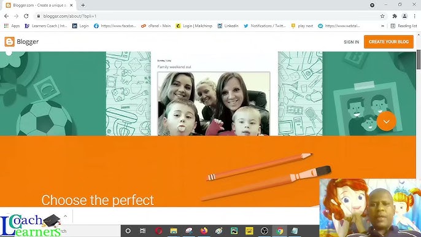The height and width of the screenshot is (237, 421).
Task: Close the Blogger.com tab
Action: (x=71, y=5)
